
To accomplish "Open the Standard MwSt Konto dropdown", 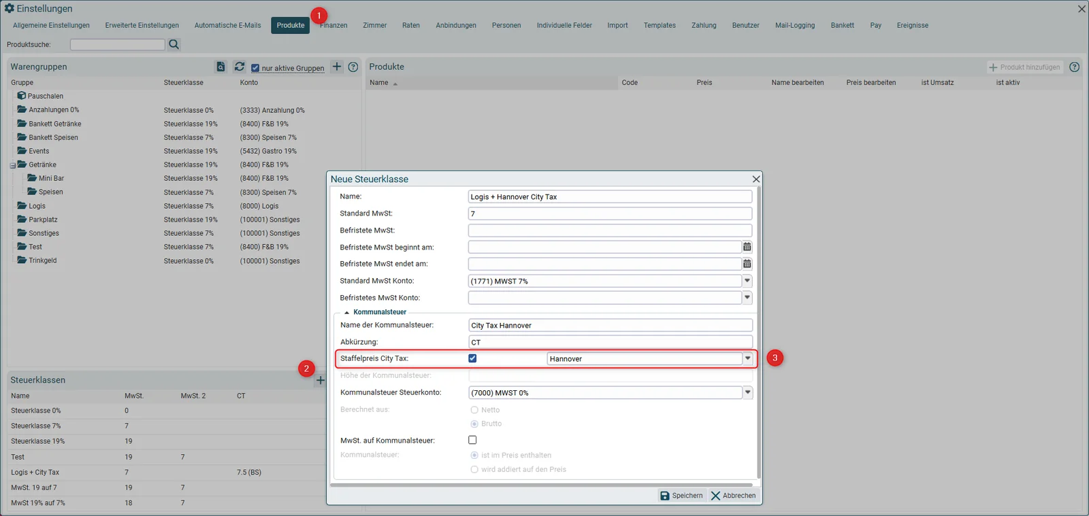I will tap(747, 281).
